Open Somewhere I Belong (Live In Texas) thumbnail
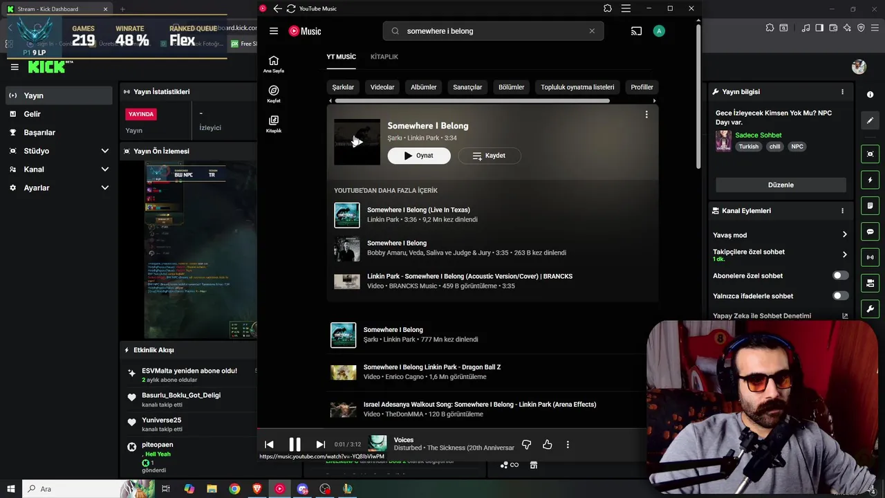The height and width of the screenshot is (498, 885). coord(347,215)
